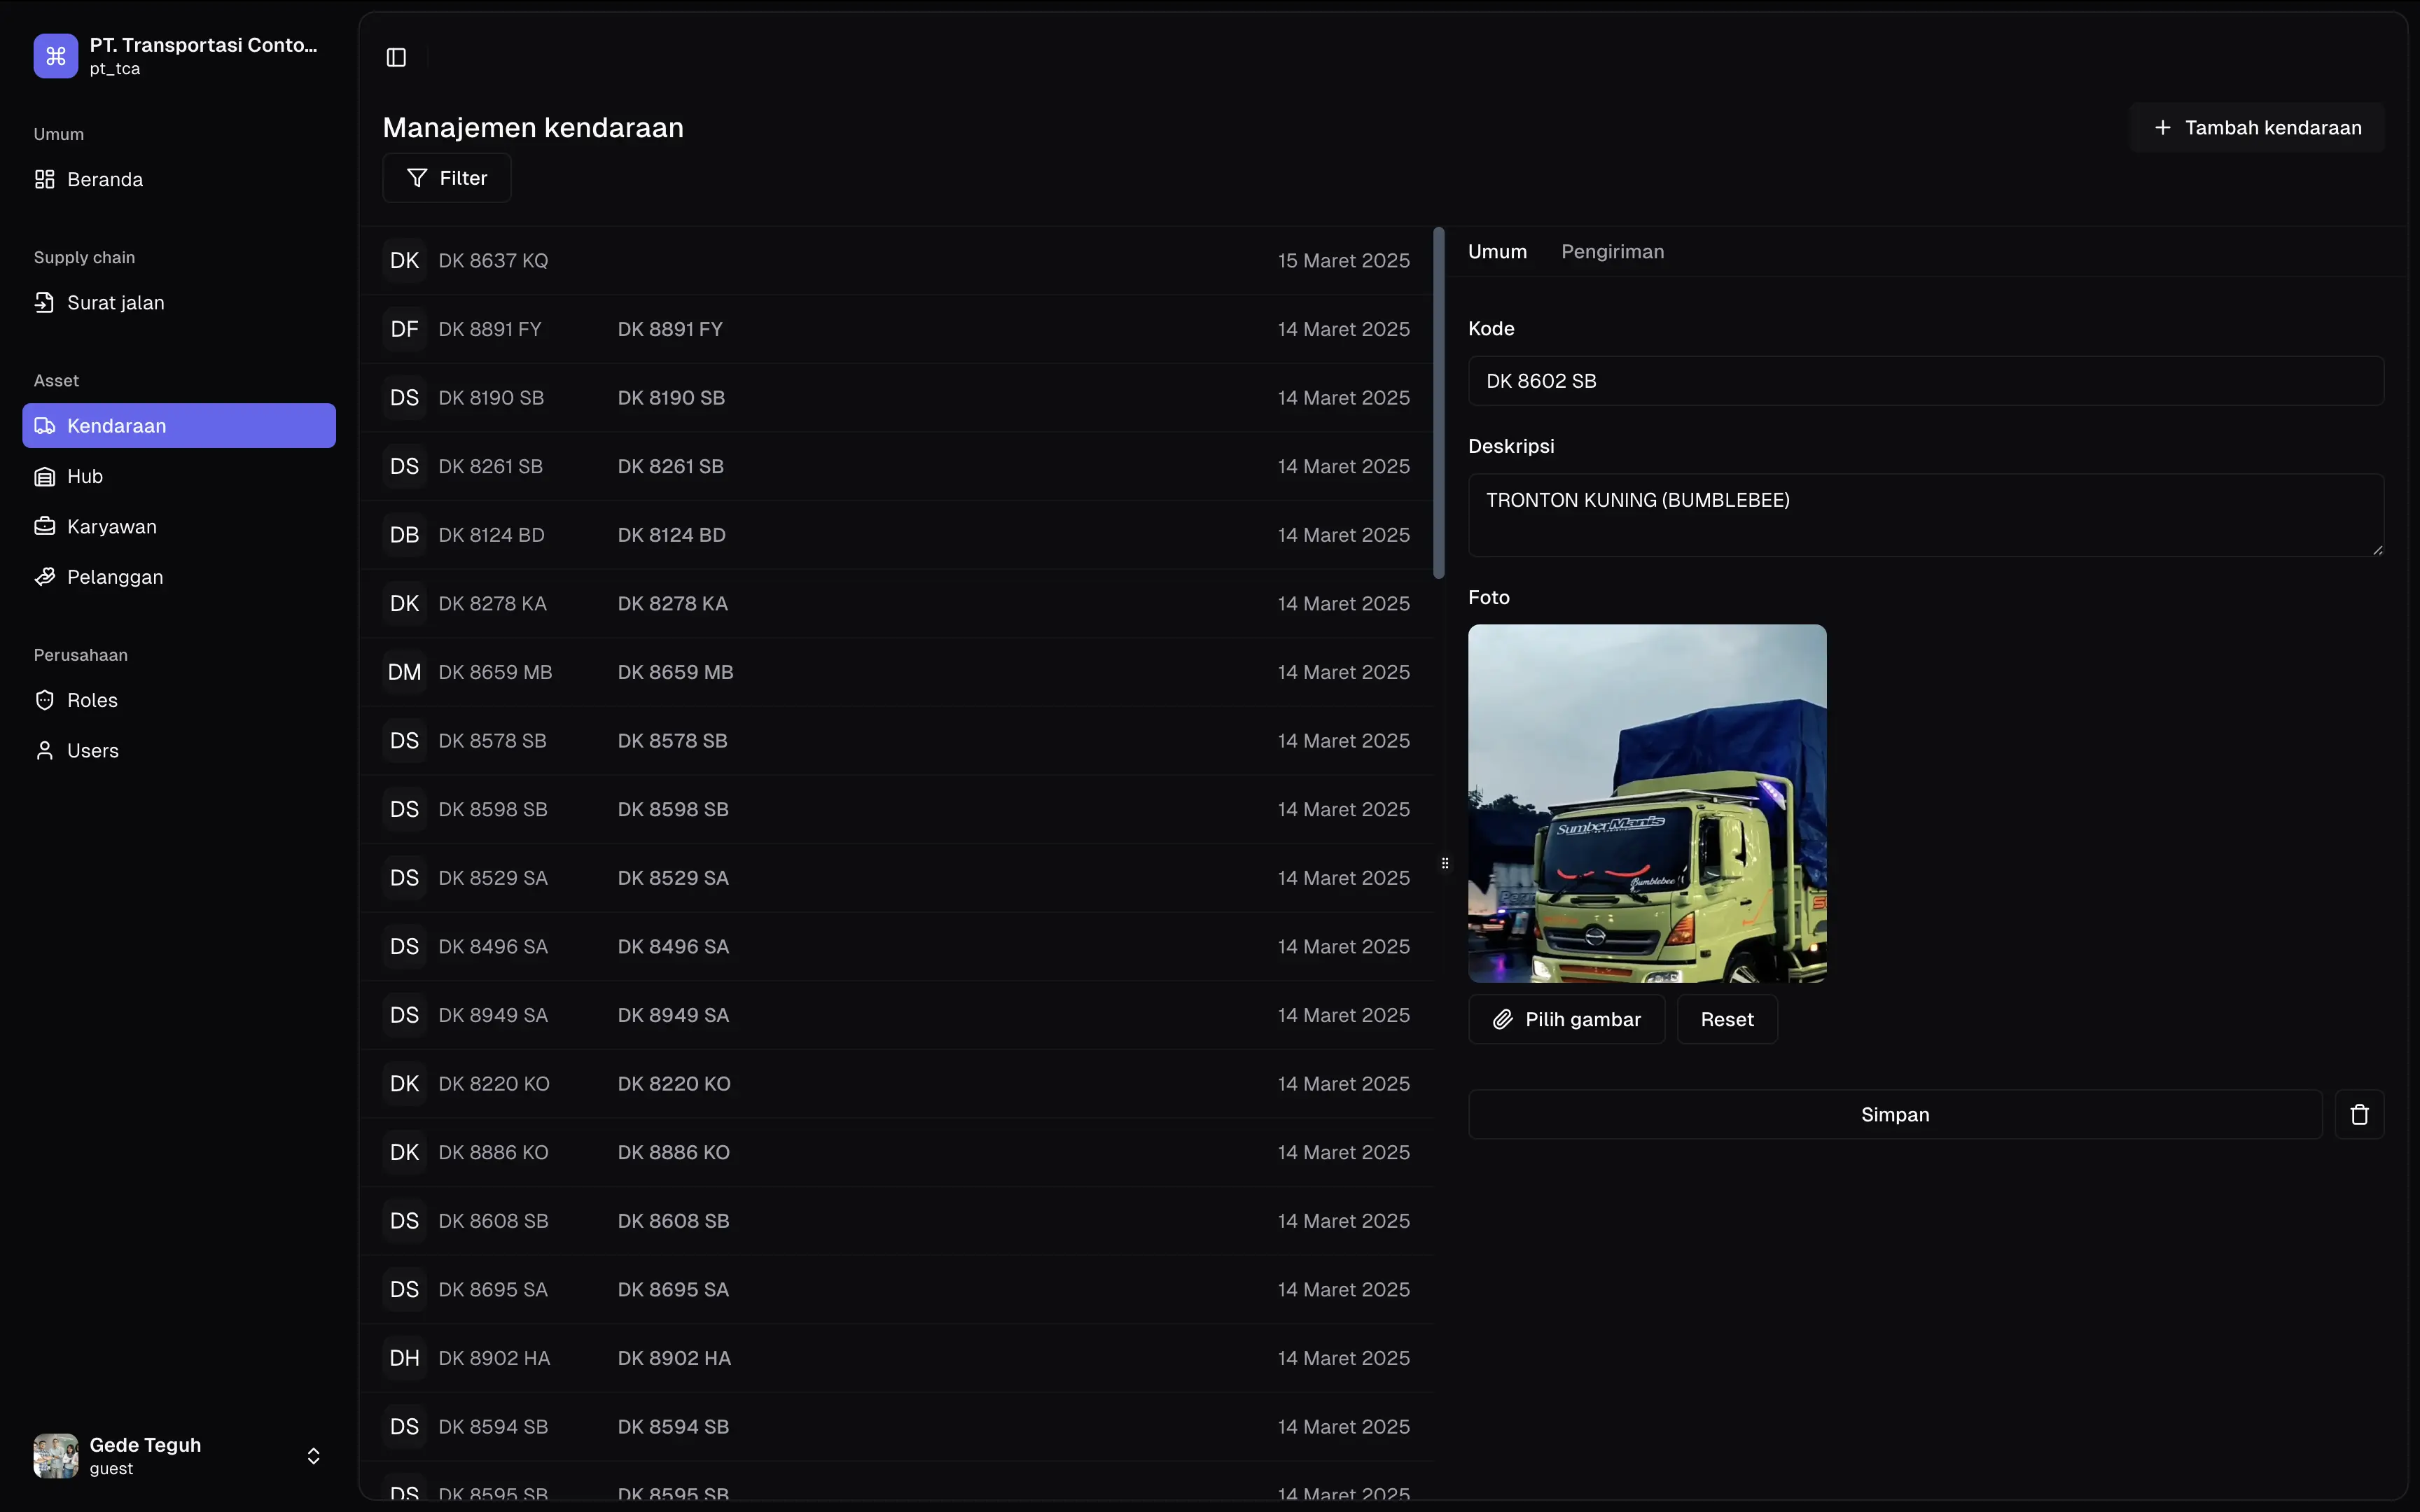The width and height of the screenshot is (2420, 1512).
Task: Open the PT. Transportasi workspace switcher
Action: click(x=203, y=56)
